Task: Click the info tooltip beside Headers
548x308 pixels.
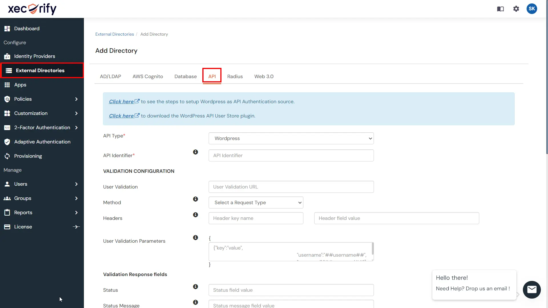Action: coord(195,215)
